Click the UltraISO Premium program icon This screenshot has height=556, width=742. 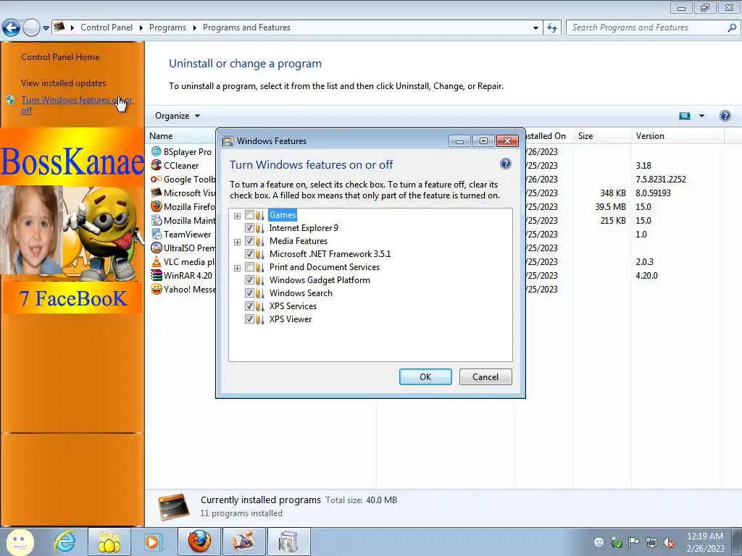(157, 248)
